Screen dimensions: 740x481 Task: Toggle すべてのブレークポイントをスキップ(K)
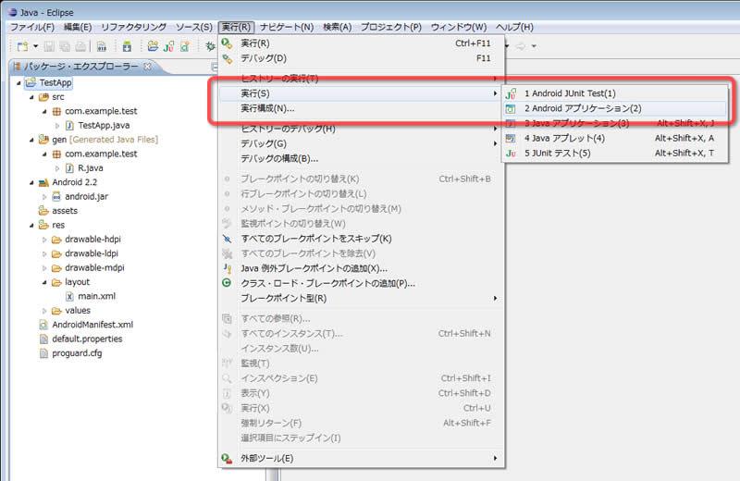pos(361,239)
